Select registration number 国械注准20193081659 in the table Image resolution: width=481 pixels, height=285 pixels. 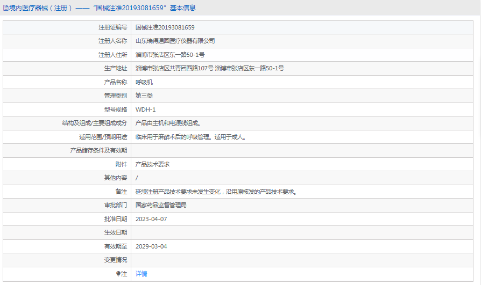click(165, 27)
